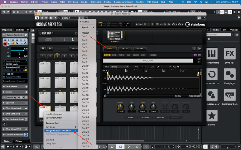Toggle the plugin power bypass button
Image resolution: width=241 pixels, height=150 pixels.
click(37, 18)
